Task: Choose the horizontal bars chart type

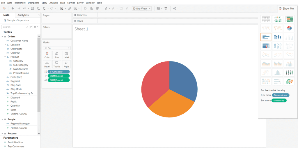Action: pyautogui.click(x=266, y=37)
